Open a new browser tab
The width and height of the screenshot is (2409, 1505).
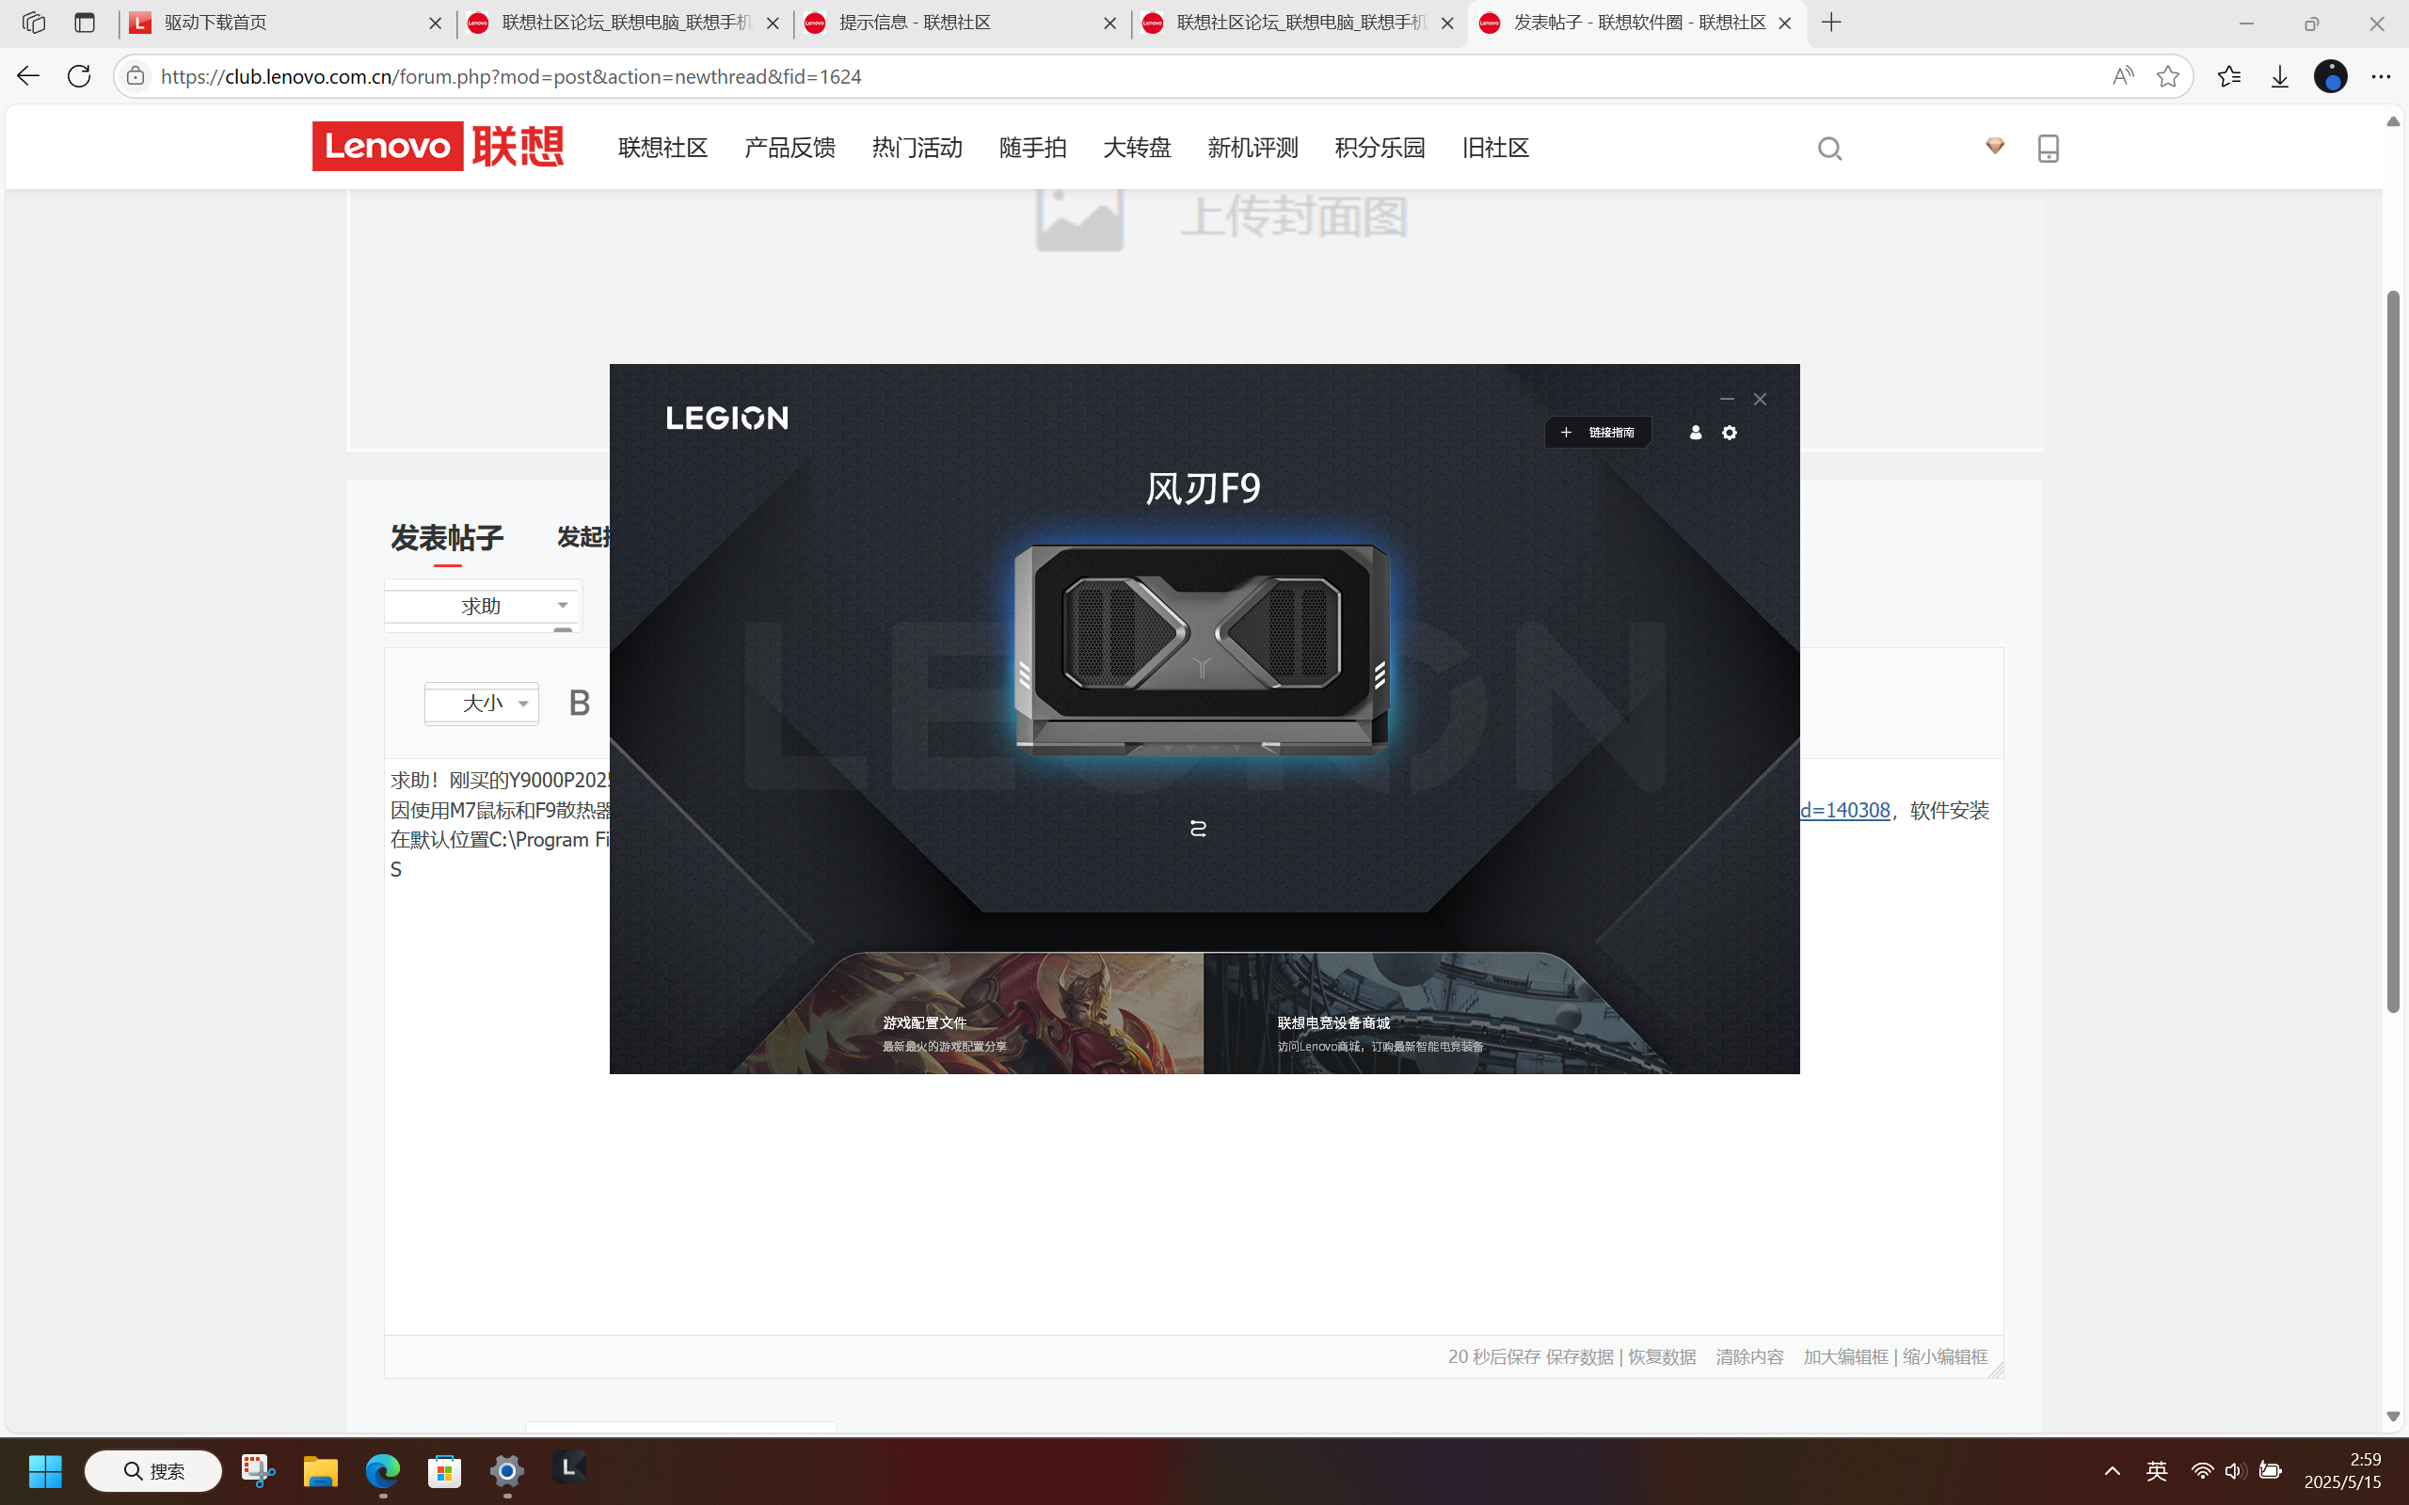1831,23
